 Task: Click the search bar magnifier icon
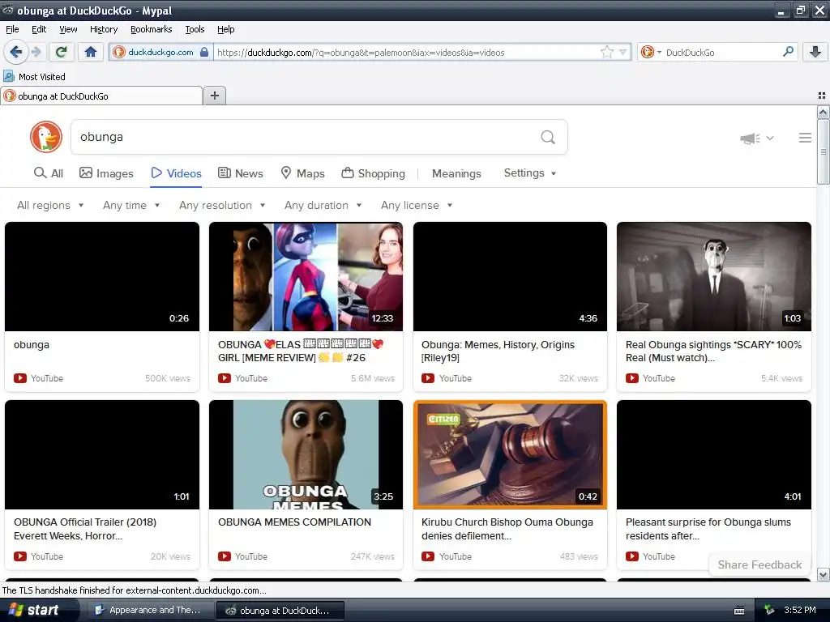(788, 52)
